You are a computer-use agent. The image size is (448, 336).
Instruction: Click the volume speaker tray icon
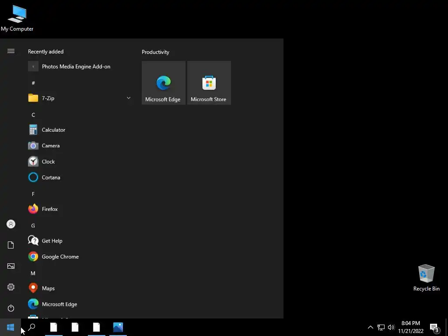click(x=391, y=327)
